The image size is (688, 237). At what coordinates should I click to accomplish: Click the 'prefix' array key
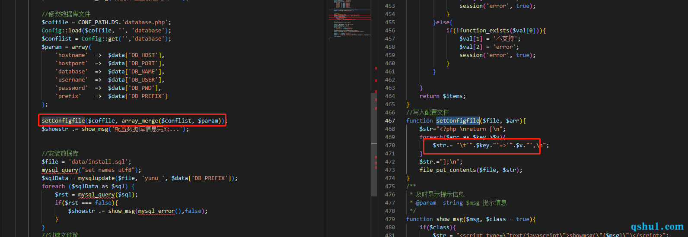tap(68, 96)
